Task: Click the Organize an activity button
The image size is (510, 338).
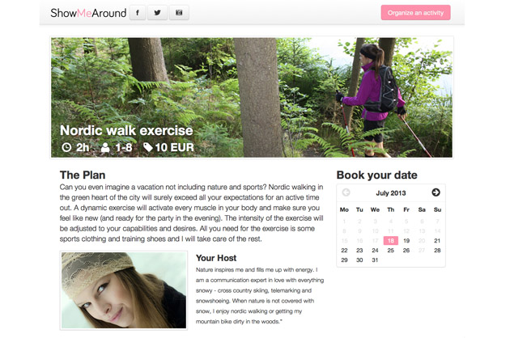Action: coord(415,13)
